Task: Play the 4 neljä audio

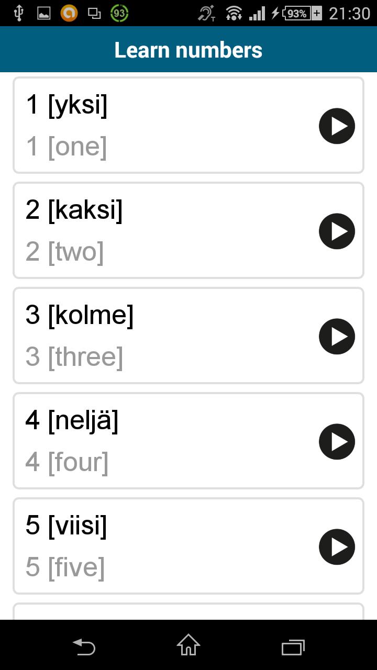Action: (x=337, y=442)
